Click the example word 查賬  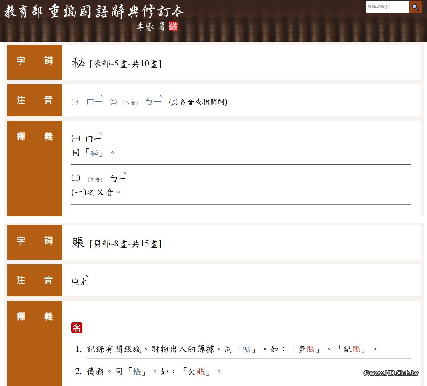(307, 349)
